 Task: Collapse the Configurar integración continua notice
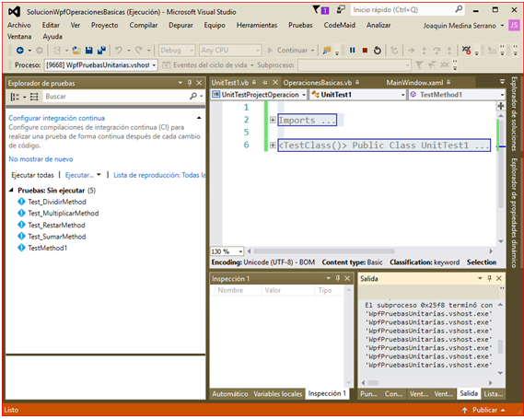(199, 118)
